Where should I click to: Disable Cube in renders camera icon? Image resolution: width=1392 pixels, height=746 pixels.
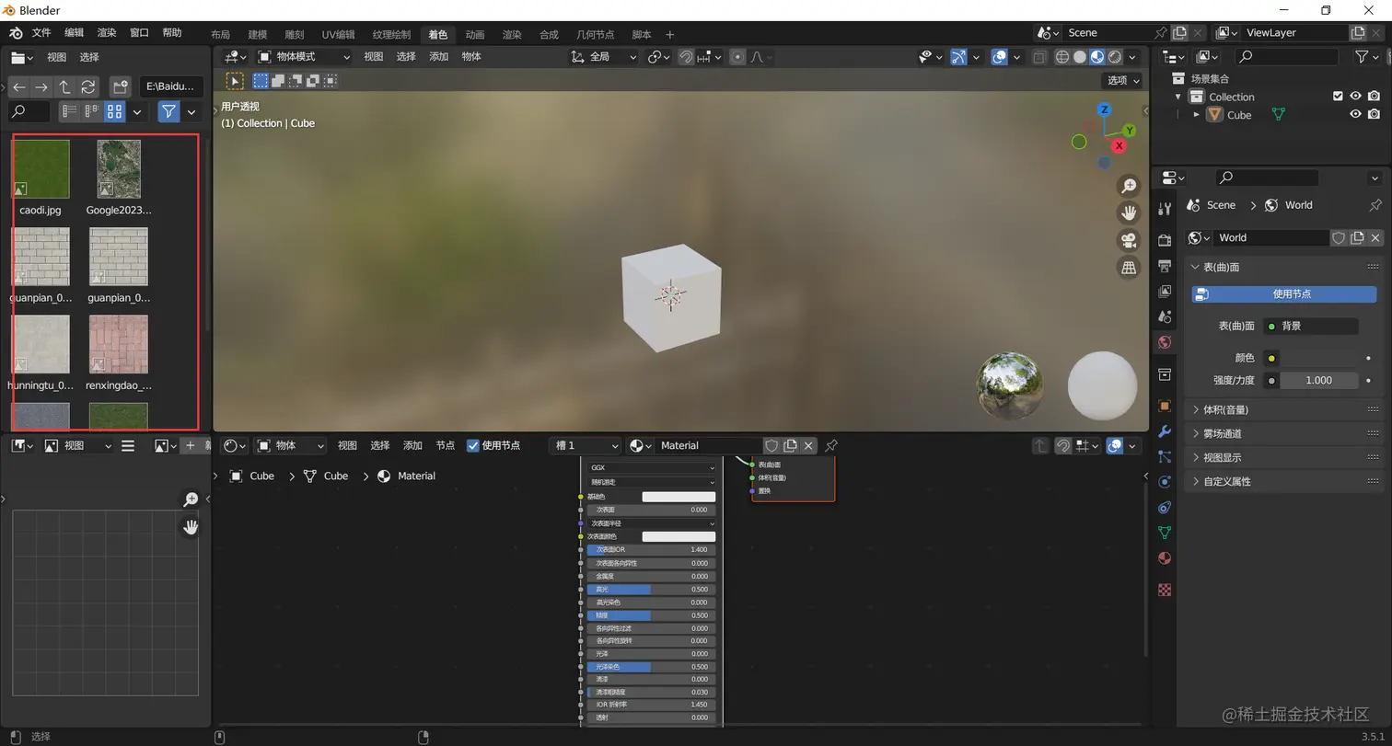tap(1374, 115)
